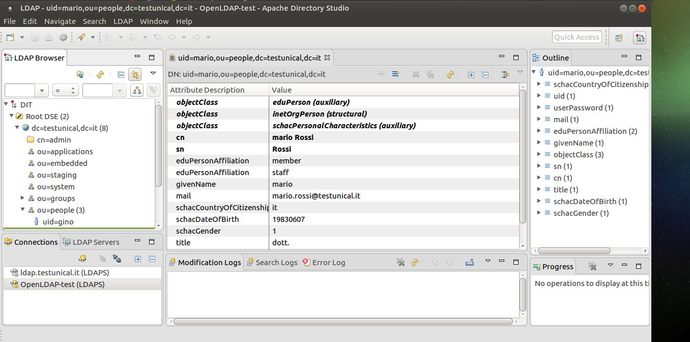Expand userPassword in the Outline
Image resolution: width=690 pixels, height=342 pixels.
click(539, 107)
